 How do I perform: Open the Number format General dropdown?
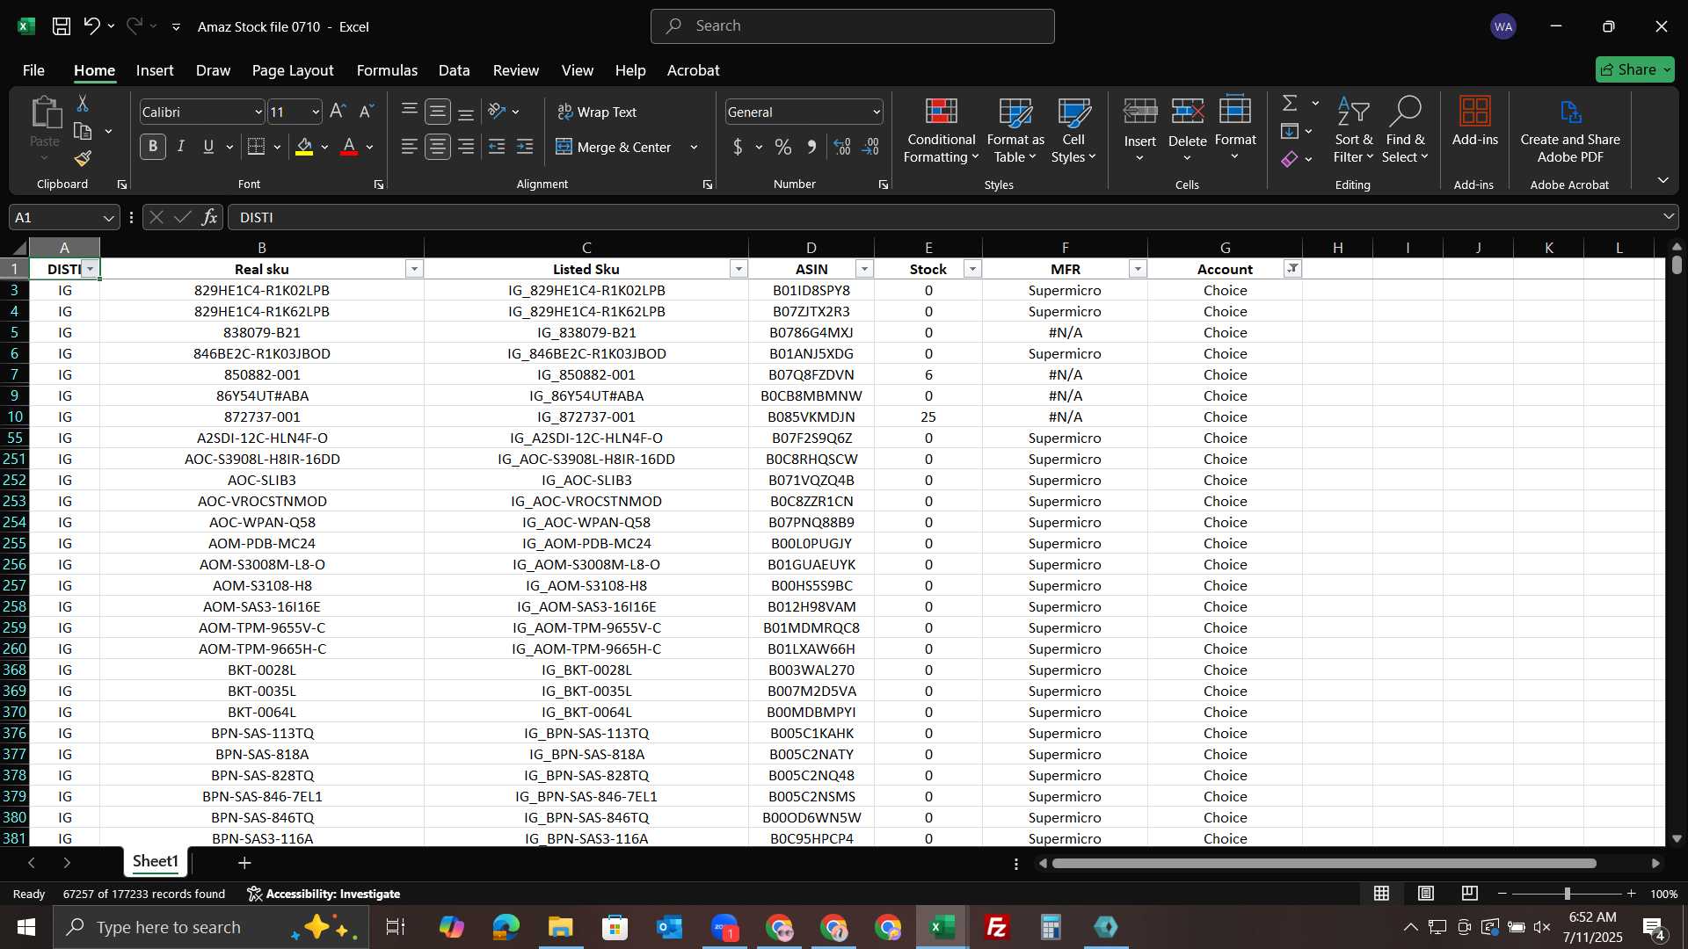877,112
